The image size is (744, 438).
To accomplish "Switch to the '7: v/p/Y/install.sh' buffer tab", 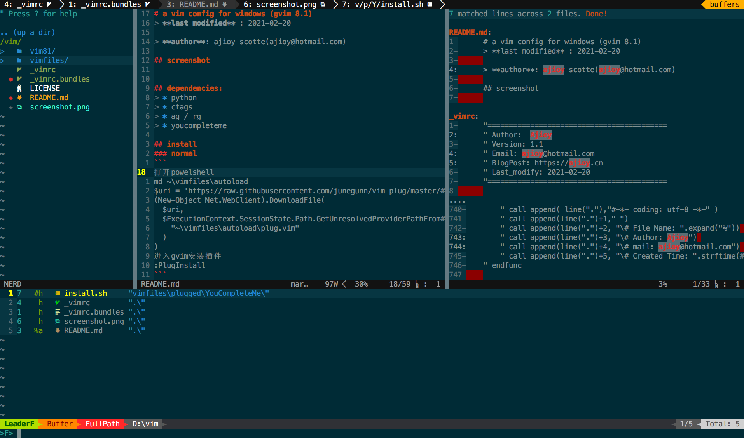I will tap(387, 5).
